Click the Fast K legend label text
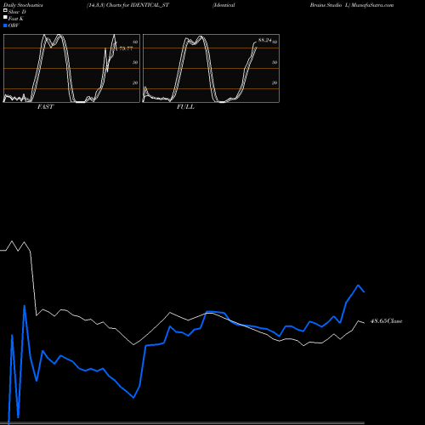425x425 pixels. tap(16, 19)
